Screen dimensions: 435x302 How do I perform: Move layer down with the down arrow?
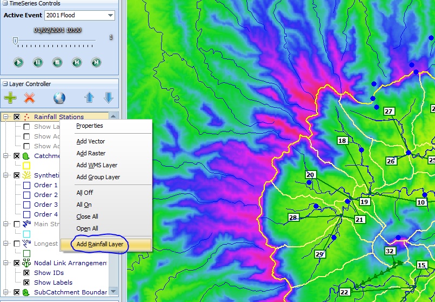[108, 98]
